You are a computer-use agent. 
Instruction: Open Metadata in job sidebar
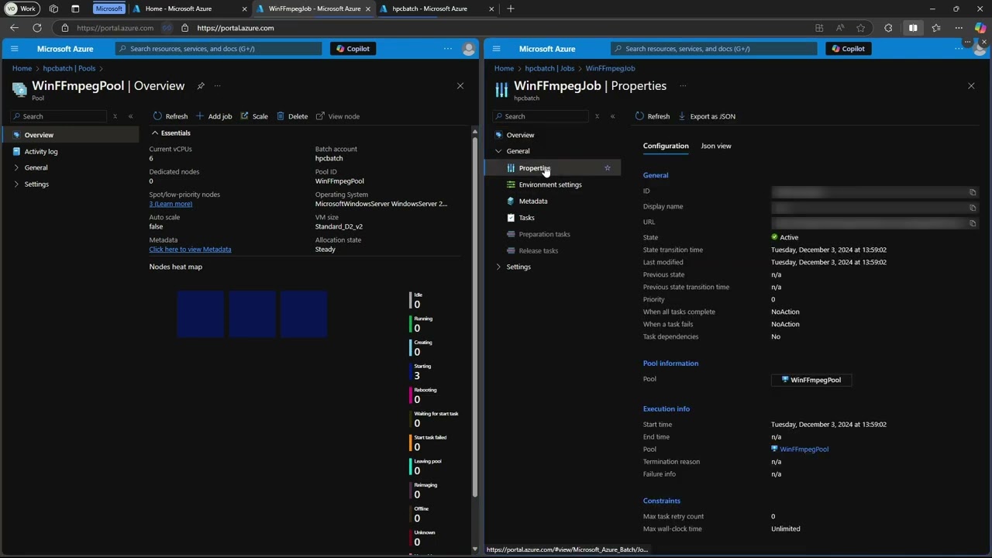click(533, 201)
